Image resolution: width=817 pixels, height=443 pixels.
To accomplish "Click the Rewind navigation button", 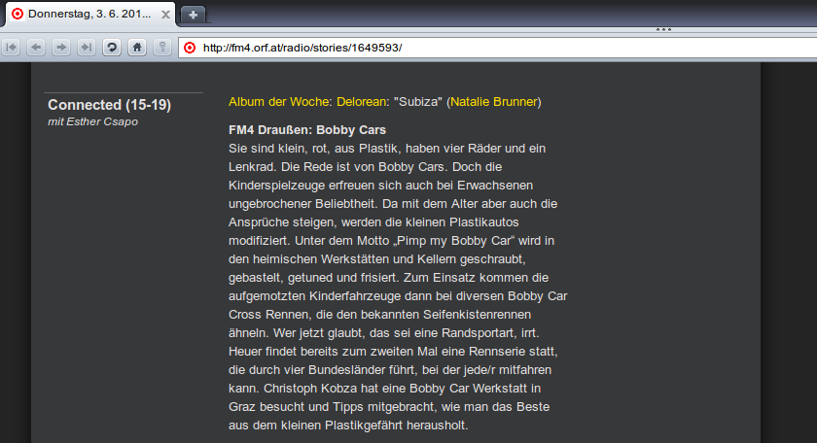I will pos(11,47).
